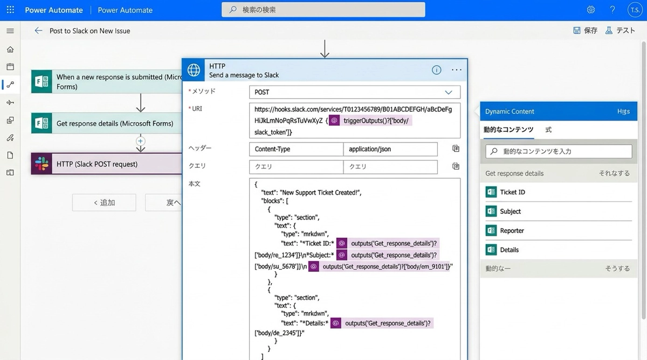Insert Ticket ID dynamic content
The height and width of the screenshot is (360, 647).
pos(512,192)
